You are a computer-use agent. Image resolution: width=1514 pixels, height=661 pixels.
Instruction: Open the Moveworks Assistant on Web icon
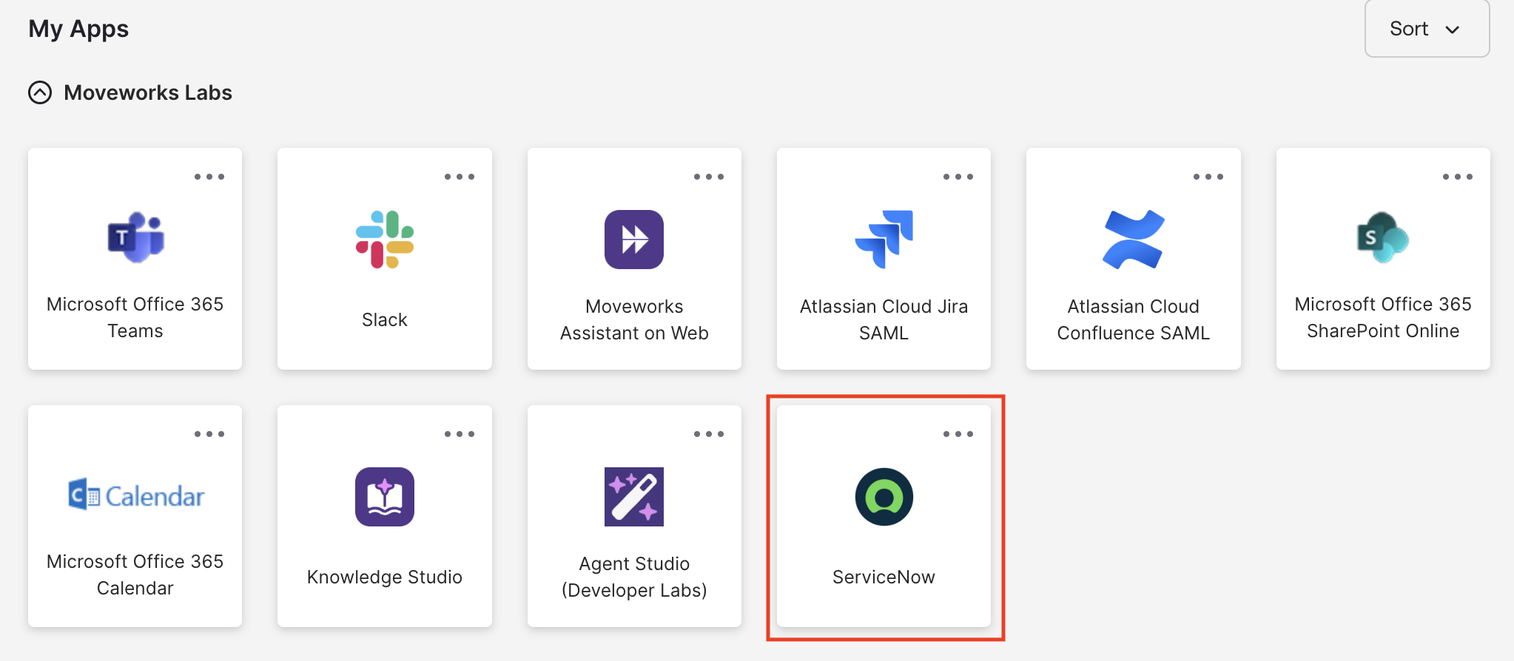(634, 240)
